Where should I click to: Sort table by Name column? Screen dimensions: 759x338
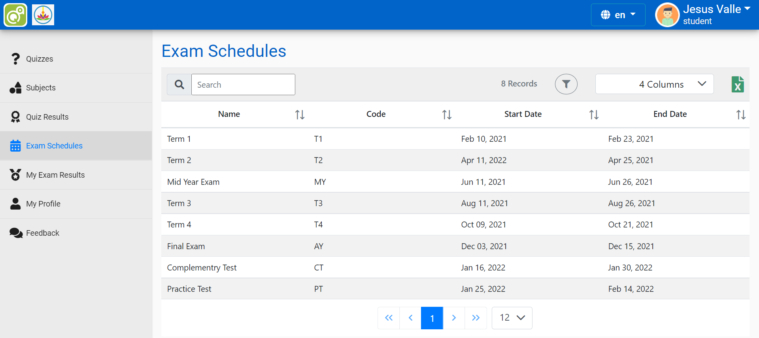[x=300, y=115]
